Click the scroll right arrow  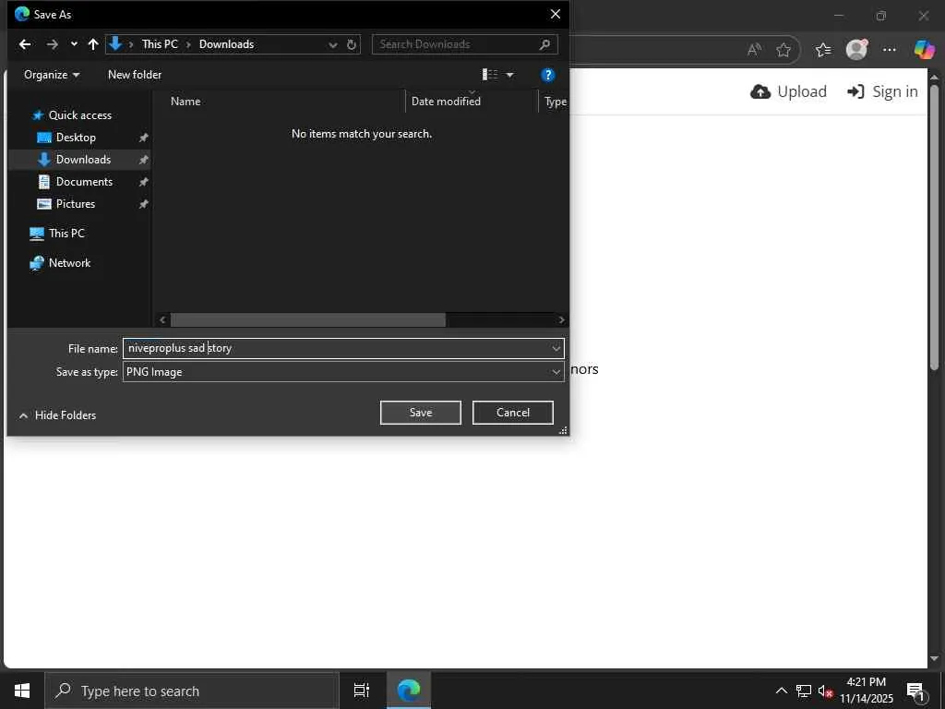(561, 319)
